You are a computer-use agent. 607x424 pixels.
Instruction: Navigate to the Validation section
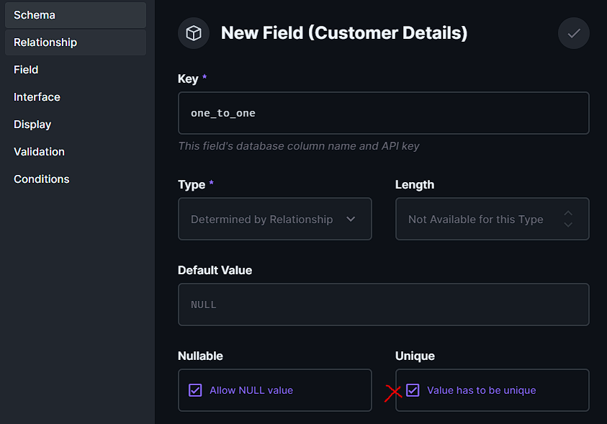pyautogui.click(x=39, y=152)
